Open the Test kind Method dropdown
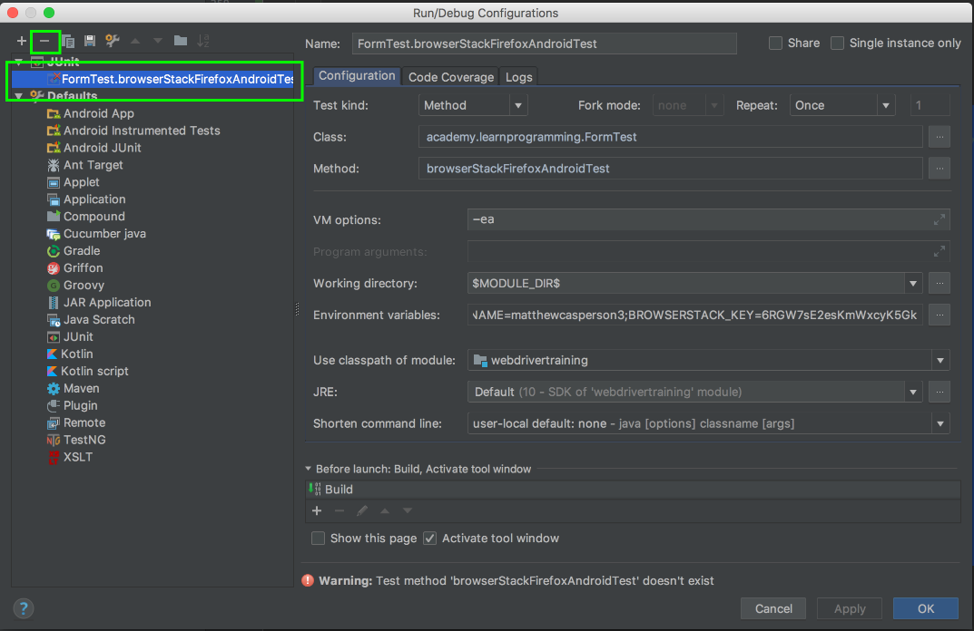This screenshot has width=974, height=631. click(473, 106)
